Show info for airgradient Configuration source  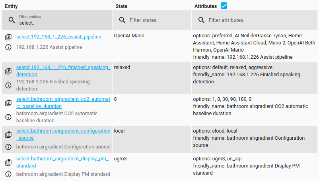click(8, 147)
